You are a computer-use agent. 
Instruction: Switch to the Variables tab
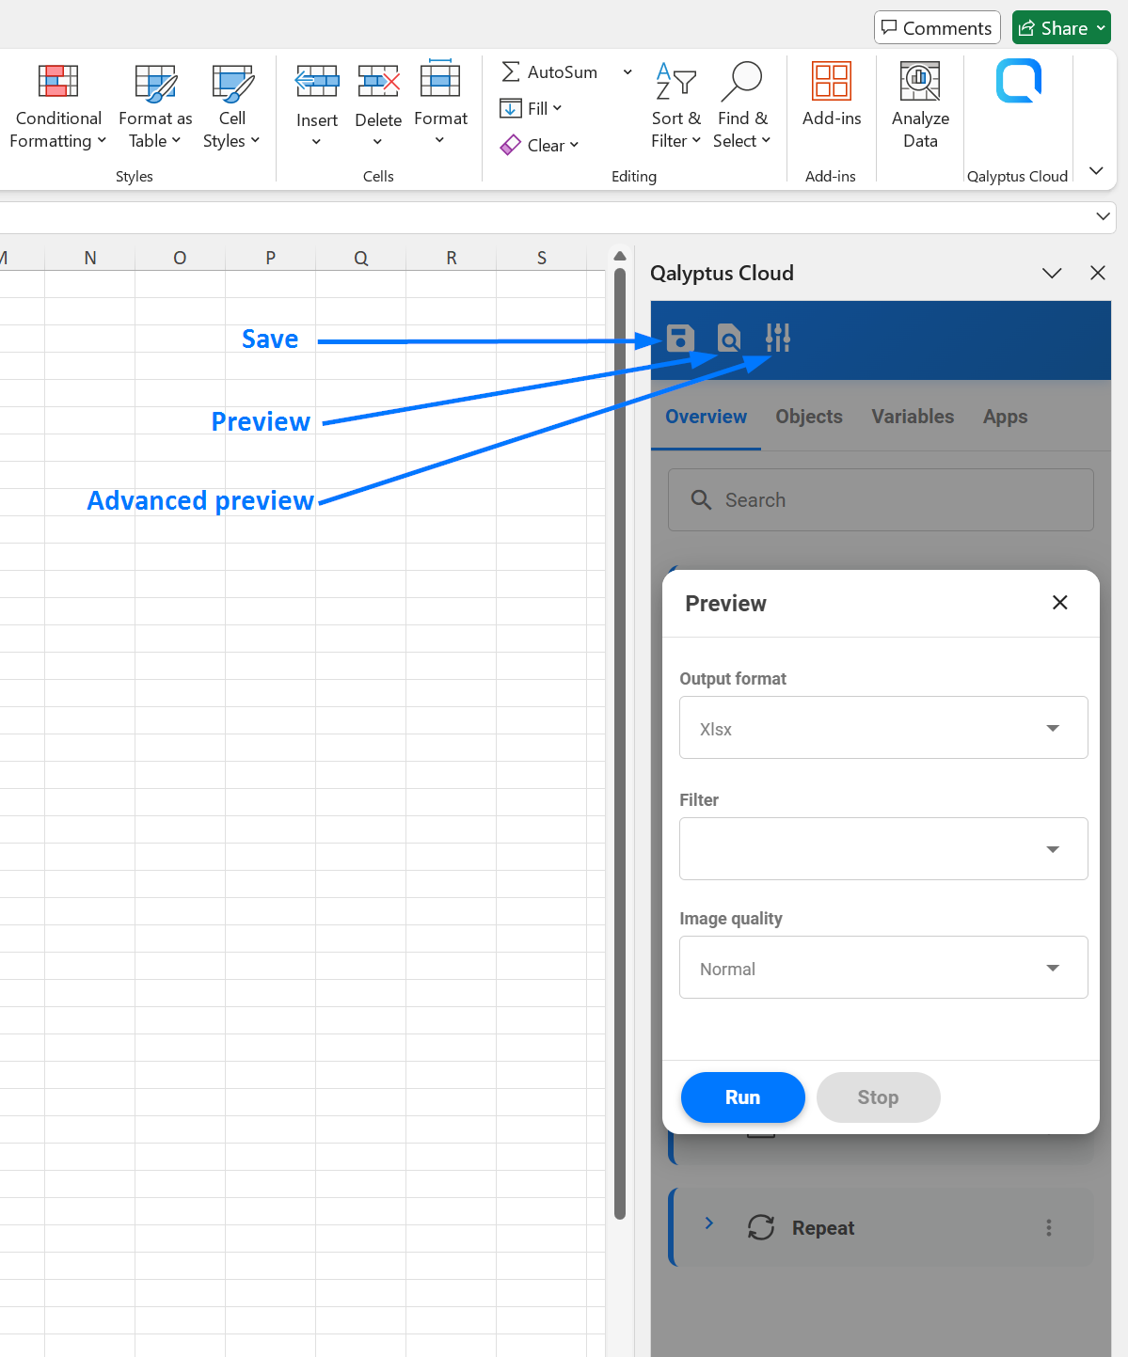pyautogui.click(x=912, y=417)
